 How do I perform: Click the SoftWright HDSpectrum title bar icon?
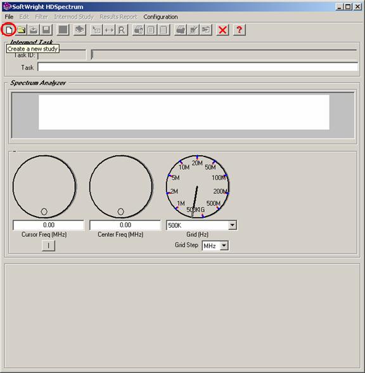click(x=7, y=6)
